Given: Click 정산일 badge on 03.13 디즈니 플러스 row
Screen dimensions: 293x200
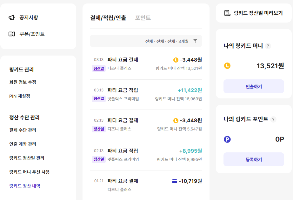Looking at the screenshot, I should (x=99, y=68).
